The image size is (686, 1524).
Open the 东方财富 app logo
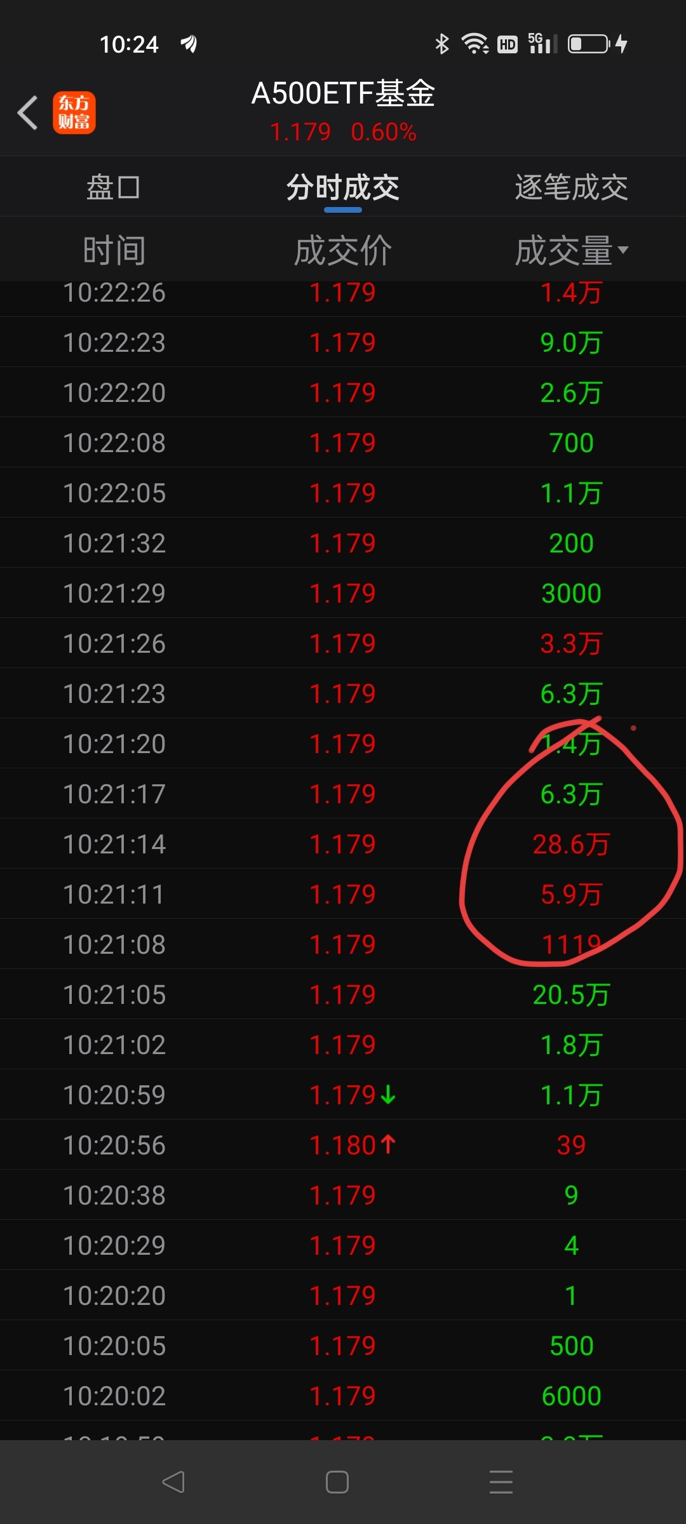click(74, 113)
